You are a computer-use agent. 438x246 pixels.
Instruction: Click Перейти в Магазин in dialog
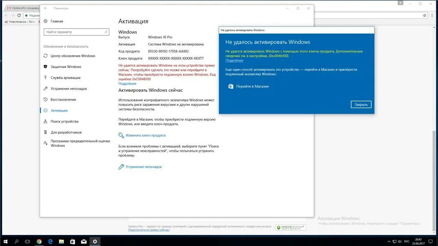coord(252,86)
